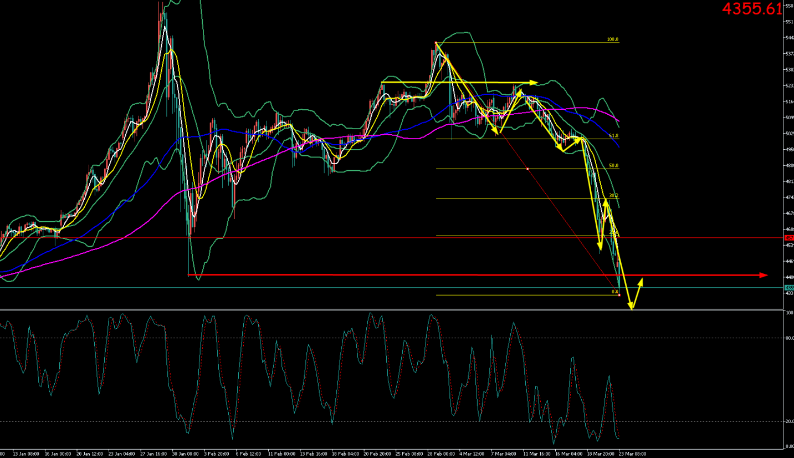Click the red price tag on price axis
Image resolution: width=794 pixels, height=458 pixels.
click(x=788, y=237)
